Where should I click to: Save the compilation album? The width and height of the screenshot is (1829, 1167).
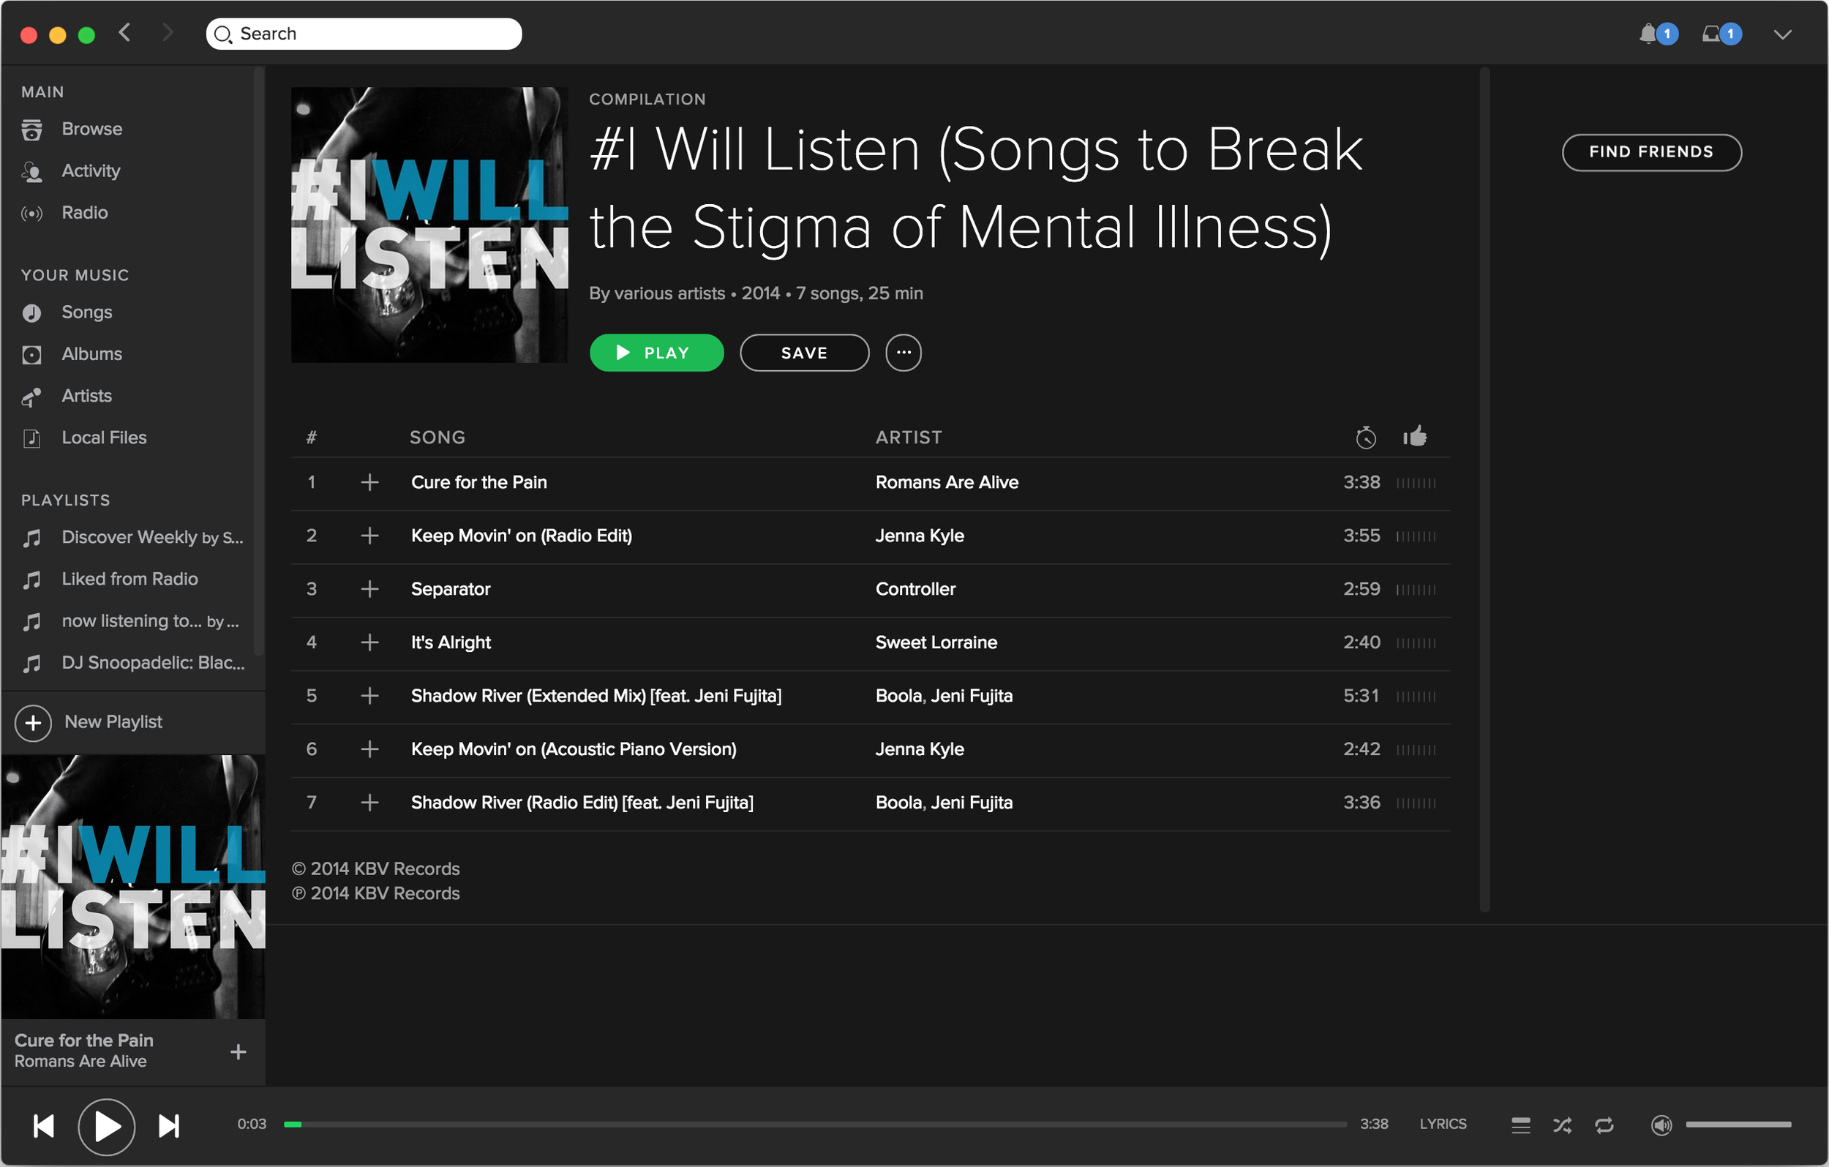click(804, 353)
